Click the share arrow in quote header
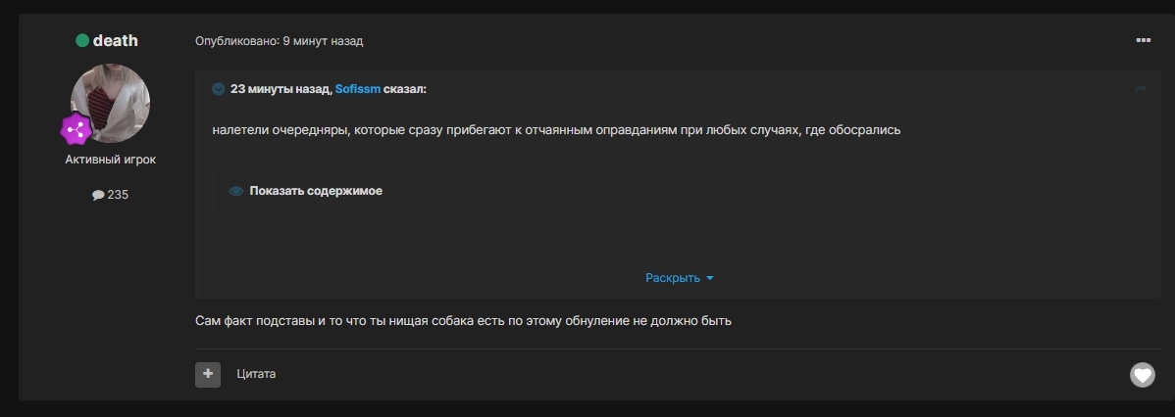The image size is (1175, 417). 1141,89
